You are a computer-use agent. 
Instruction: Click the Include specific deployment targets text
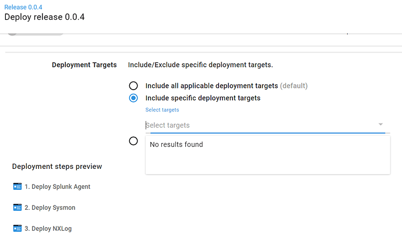(203, 98)
